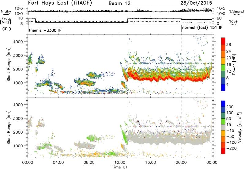This screenshot has width=245, height=169.
Task: Click the "Beam 12" label
Action: point(119,3)
